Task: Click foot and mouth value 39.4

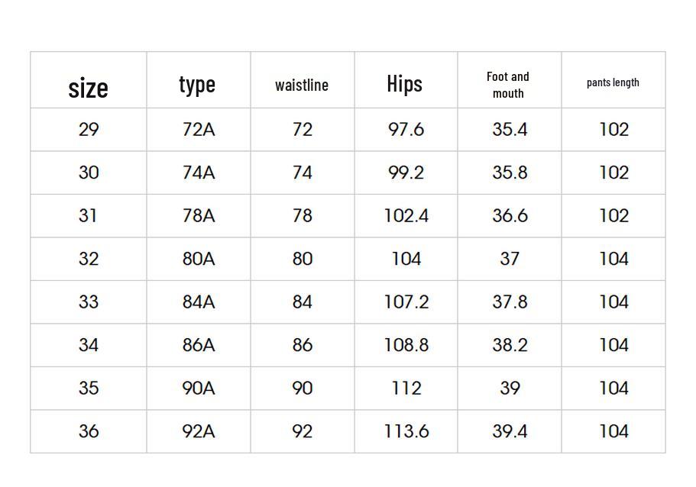Action: tap(510, 431)
